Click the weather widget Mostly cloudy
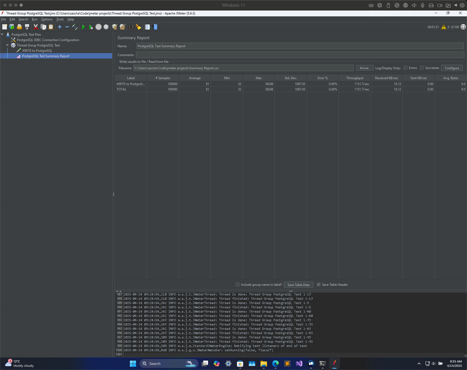This screenshot has height=370, width=467. pyautogui.click(x=20, y=364)
